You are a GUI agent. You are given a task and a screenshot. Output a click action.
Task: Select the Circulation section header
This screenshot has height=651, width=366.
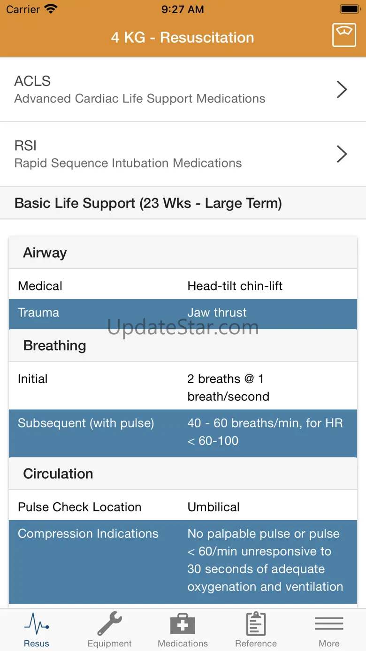pos(183,474)
